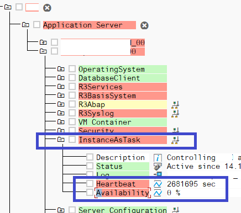Tick the InstanceAsTask checkbox
Image resolution: width=241 pixels, height=213 pixels.
point(72,140)
